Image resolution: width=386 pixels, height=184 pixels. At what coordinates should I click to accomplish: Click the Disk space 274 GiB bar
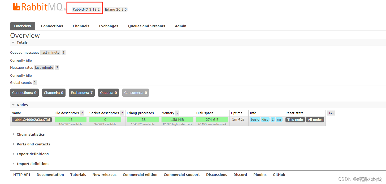212,120
